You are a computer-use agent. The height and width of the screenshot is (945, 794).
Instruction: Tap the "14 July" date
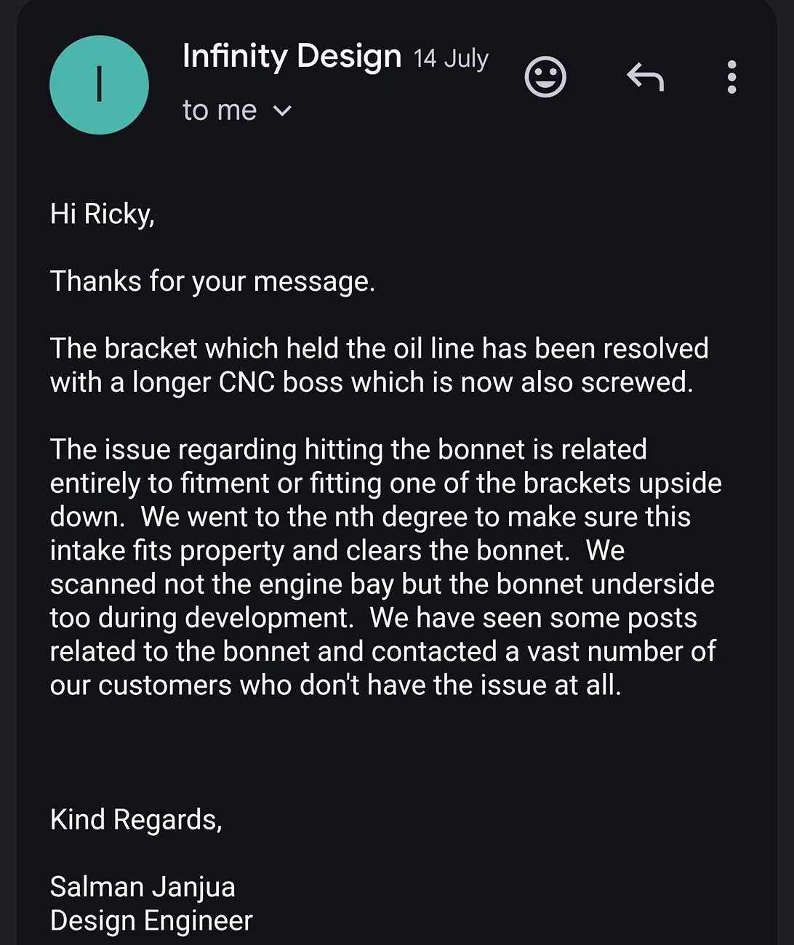(x=451, y=58)
